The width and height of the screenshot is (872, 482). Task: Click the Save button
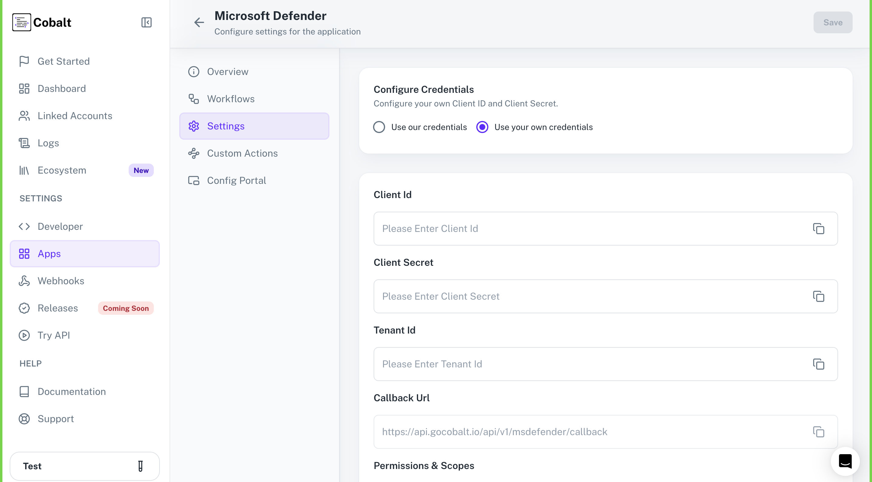[833, 22]
